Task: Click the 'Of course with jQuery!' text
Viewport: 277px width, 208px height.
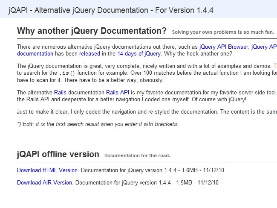Action: [x=219, y=100]
